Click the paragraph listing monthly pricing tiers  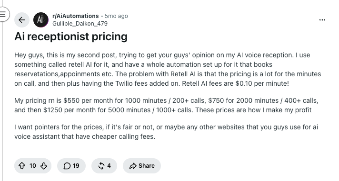click(x=166, y=105)
